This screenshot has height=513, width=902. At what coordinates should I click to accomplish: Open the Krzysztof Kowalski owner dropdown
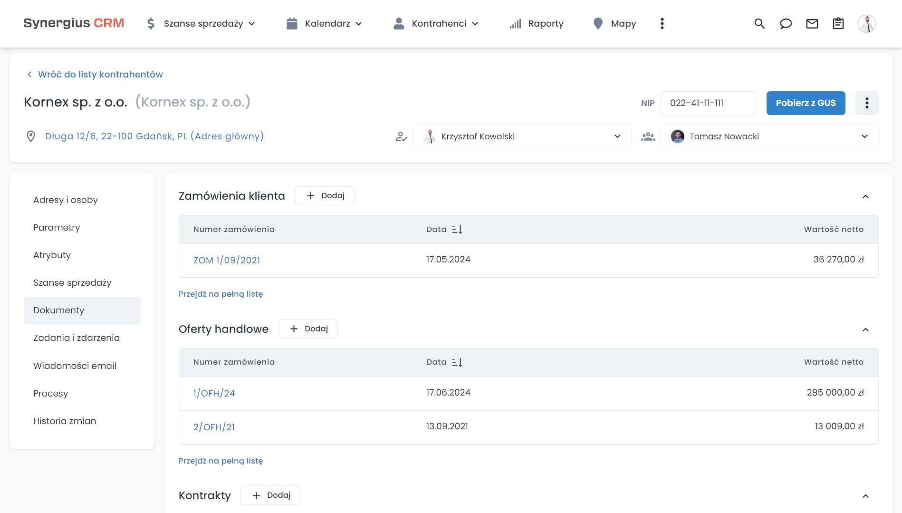[x=617, y=136]
